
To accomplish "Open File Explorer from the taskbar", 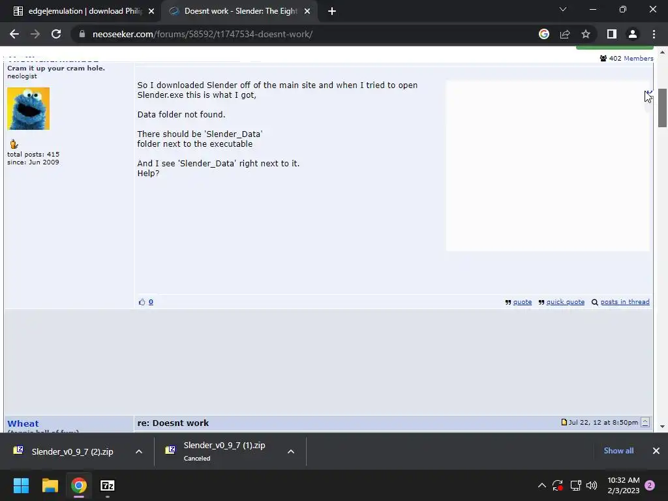I will tap(50, 485).
